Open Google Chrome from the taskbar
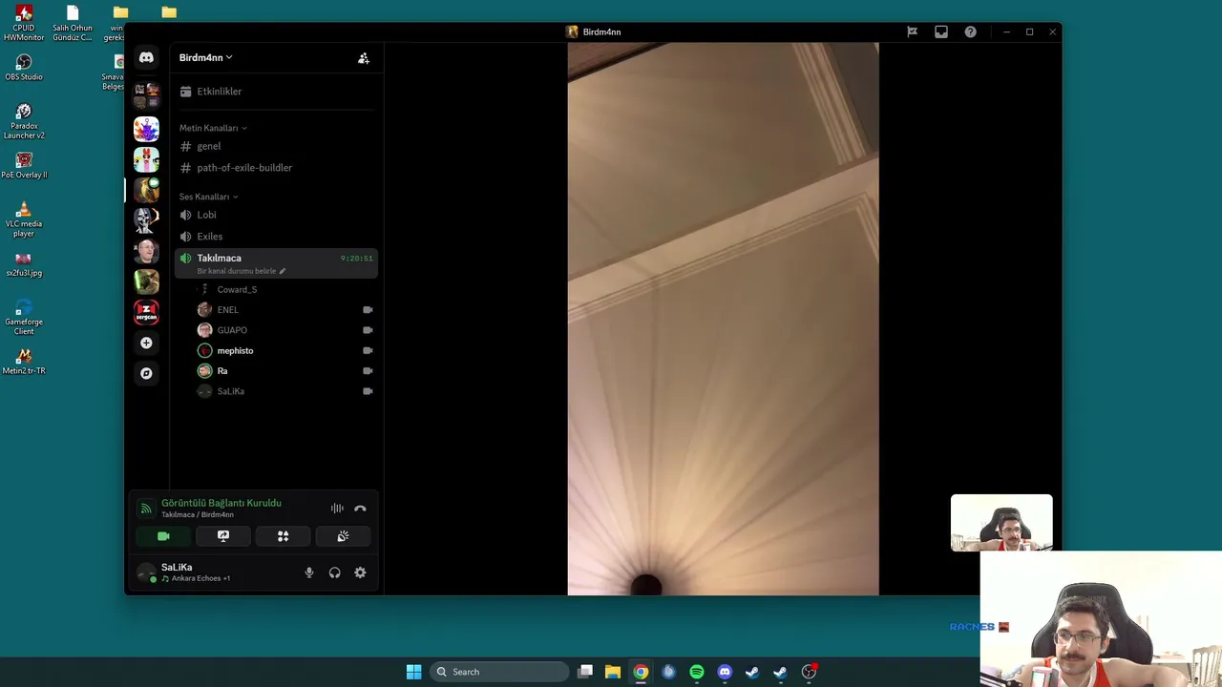 [x=641, y=672]
